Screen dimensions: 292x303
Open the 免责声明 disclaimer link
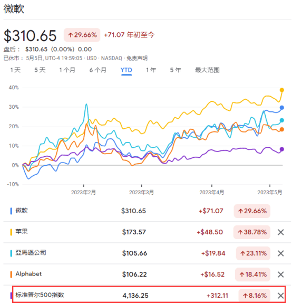coord(137,58)
